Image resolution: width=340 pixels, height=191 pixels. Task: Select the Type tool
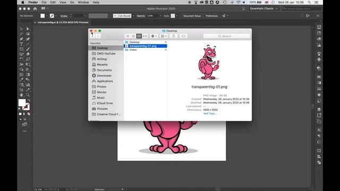click(21, 44)
